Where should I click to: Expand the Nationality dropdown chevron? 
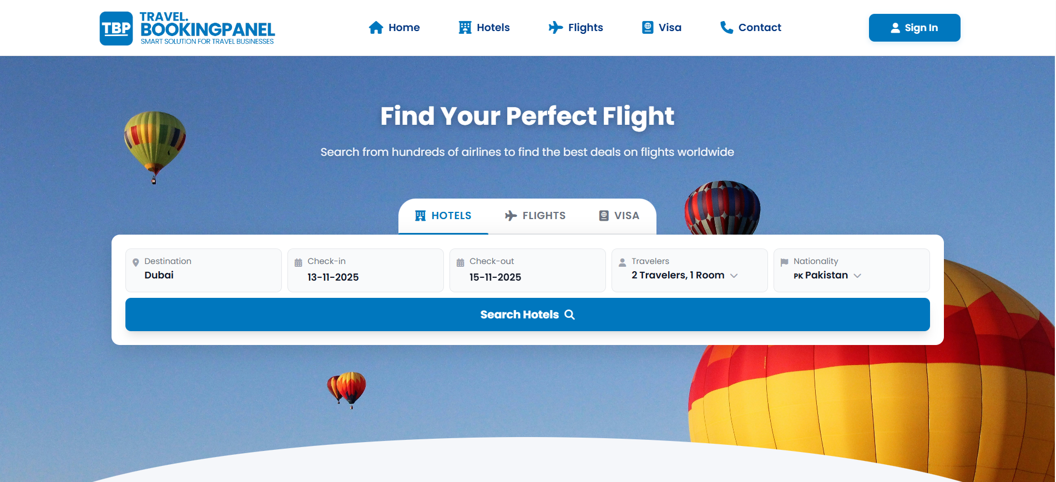click(857, 276)
